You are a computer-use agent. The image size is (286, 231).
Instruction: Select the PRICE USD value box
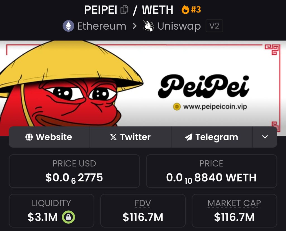pyautogui.click(x=74, y=171)
